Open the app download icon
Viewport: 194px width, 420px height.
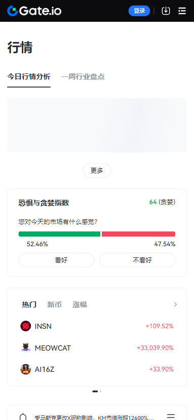click(166, 11)
